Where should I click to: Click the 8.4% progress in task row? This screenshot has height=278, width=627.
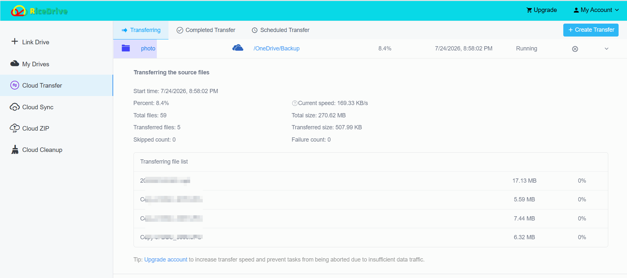click(x=385, y=48)
